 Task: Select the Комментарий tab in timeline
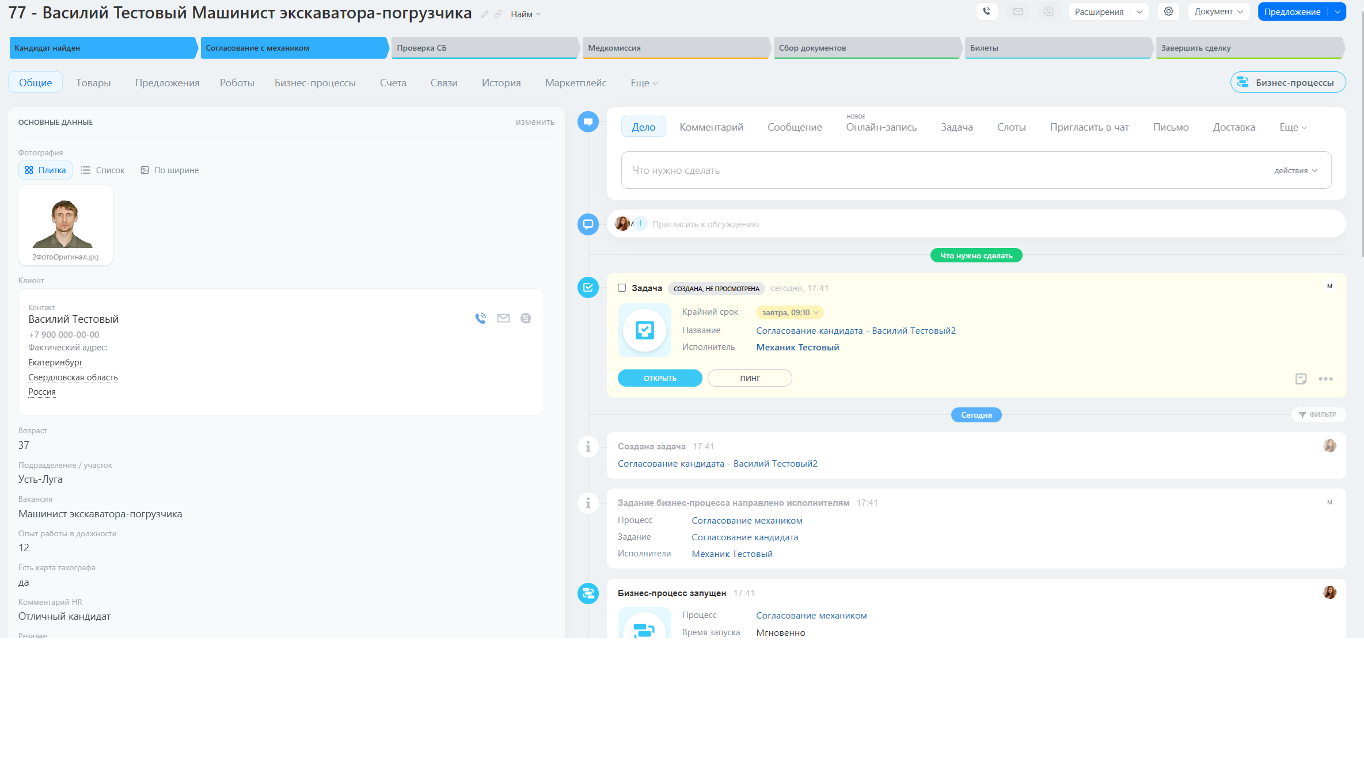711,127
